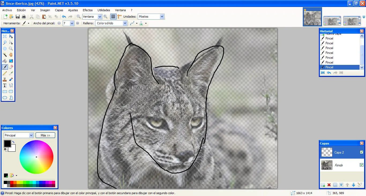Swap primary and secondary colors

13,142
